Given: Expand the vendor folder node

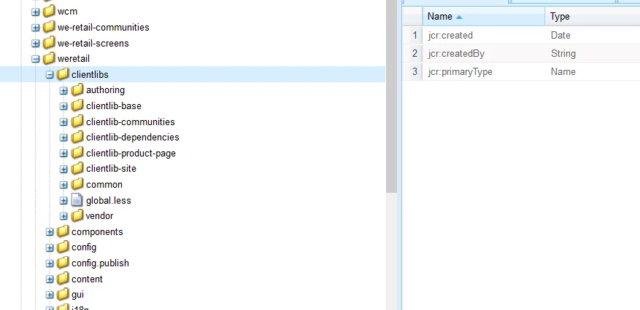Looking at the screenshot, I should (63, 216).
